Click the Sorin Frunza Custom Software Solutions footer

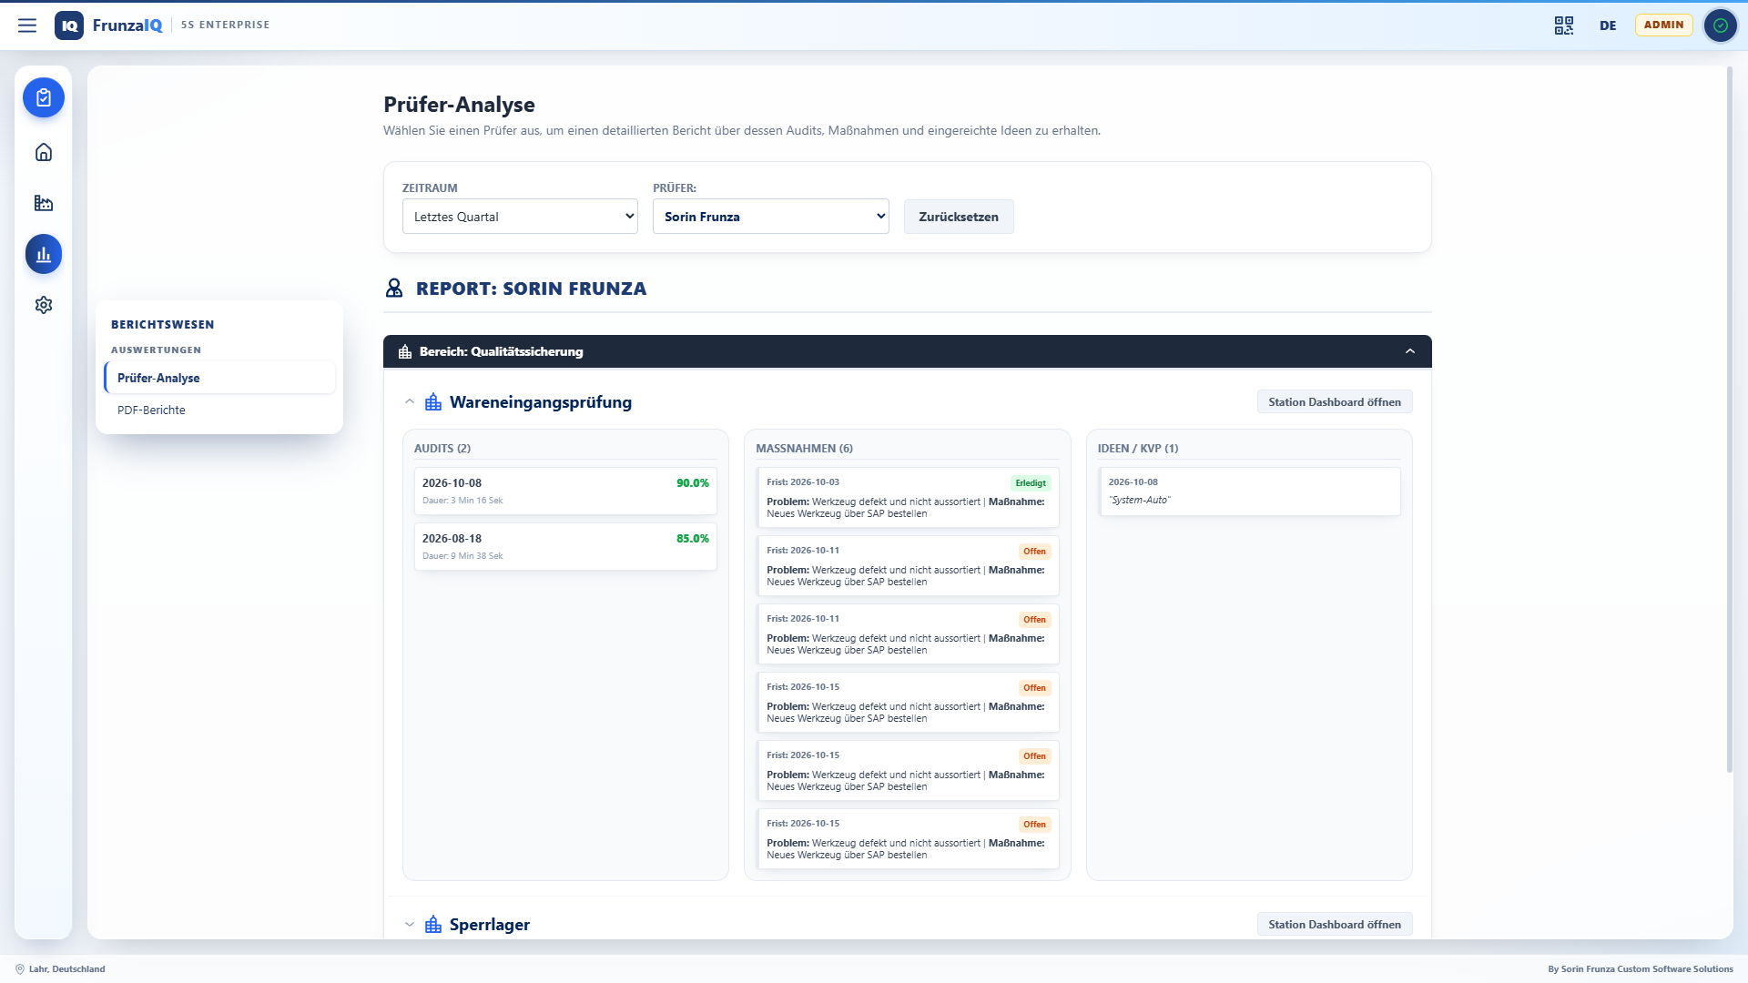(x=1641, y=969)
